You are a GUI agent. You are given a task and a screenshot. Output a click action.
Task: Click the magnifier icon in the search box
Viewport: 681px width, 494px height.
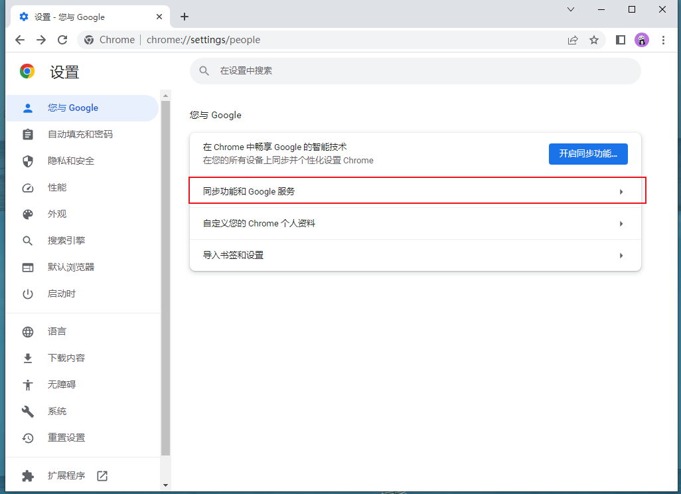click(204, 71)
